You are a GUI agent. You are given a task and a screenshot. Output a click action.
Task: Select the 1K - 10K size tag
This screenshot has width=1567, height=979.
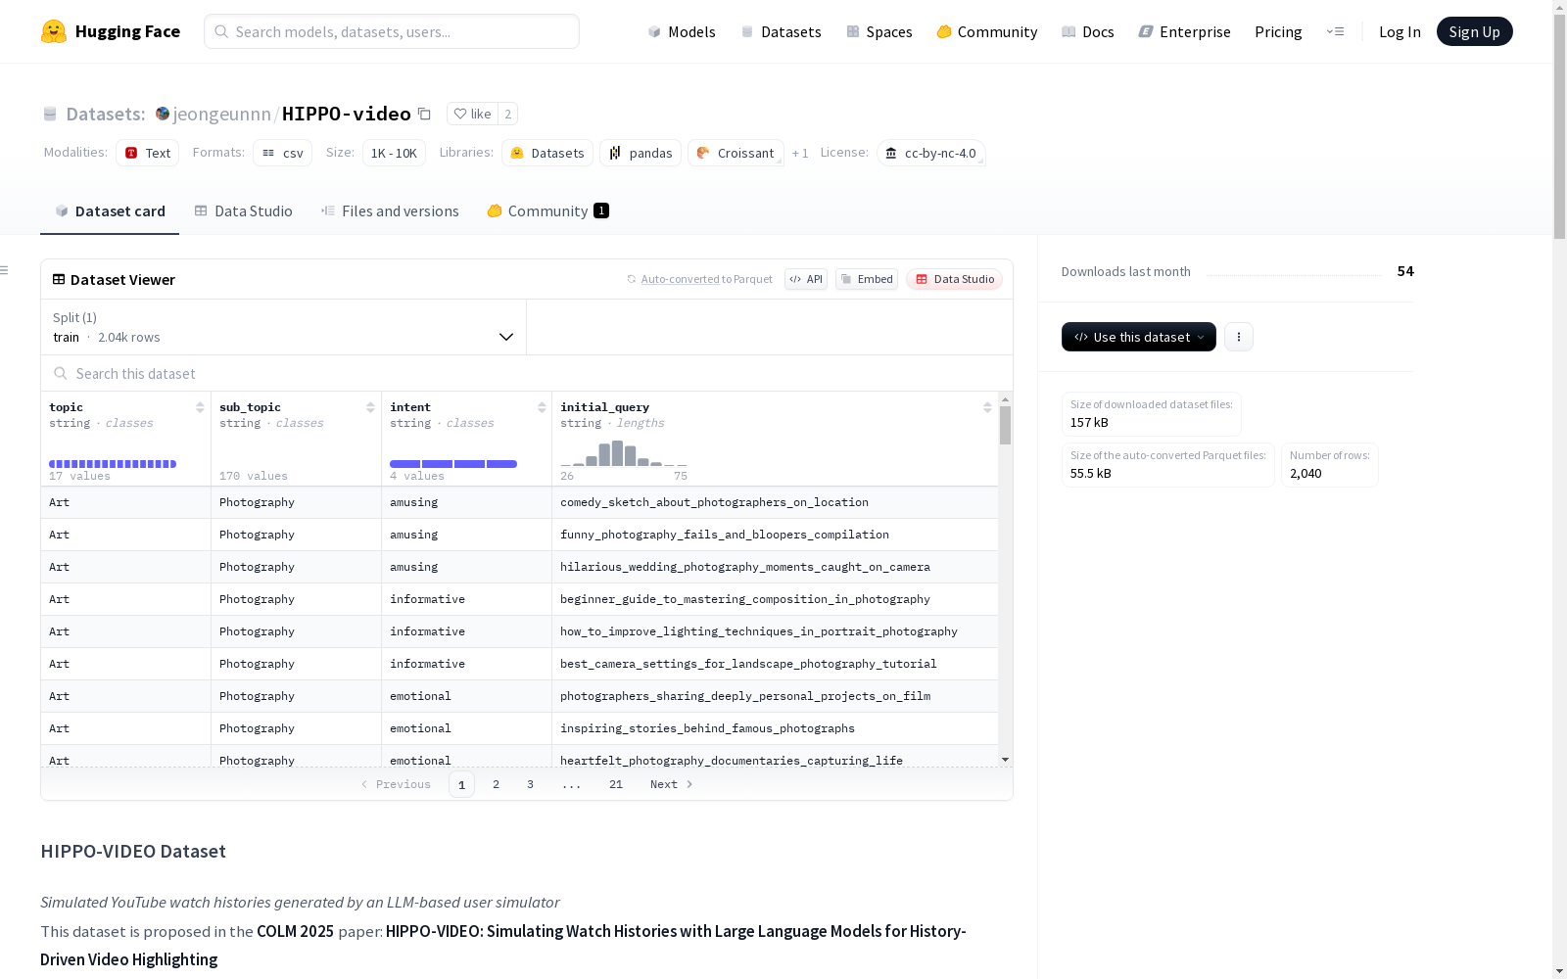tap(394, 153)
